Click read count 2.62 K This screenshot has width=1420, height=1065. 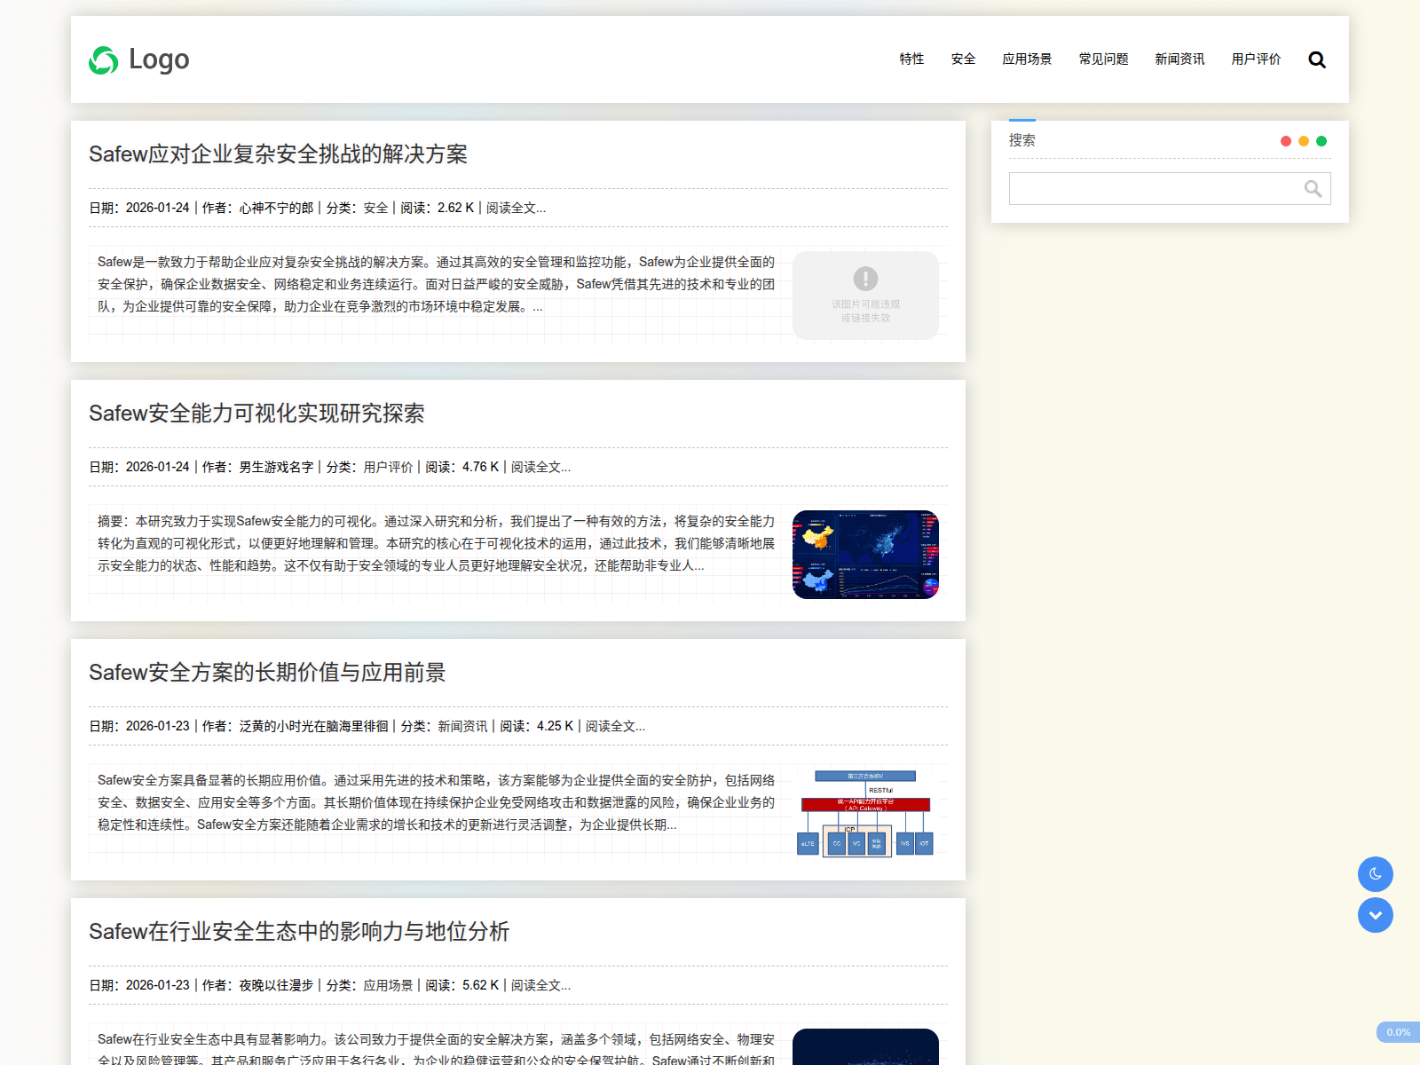click(x=455, y=208)
